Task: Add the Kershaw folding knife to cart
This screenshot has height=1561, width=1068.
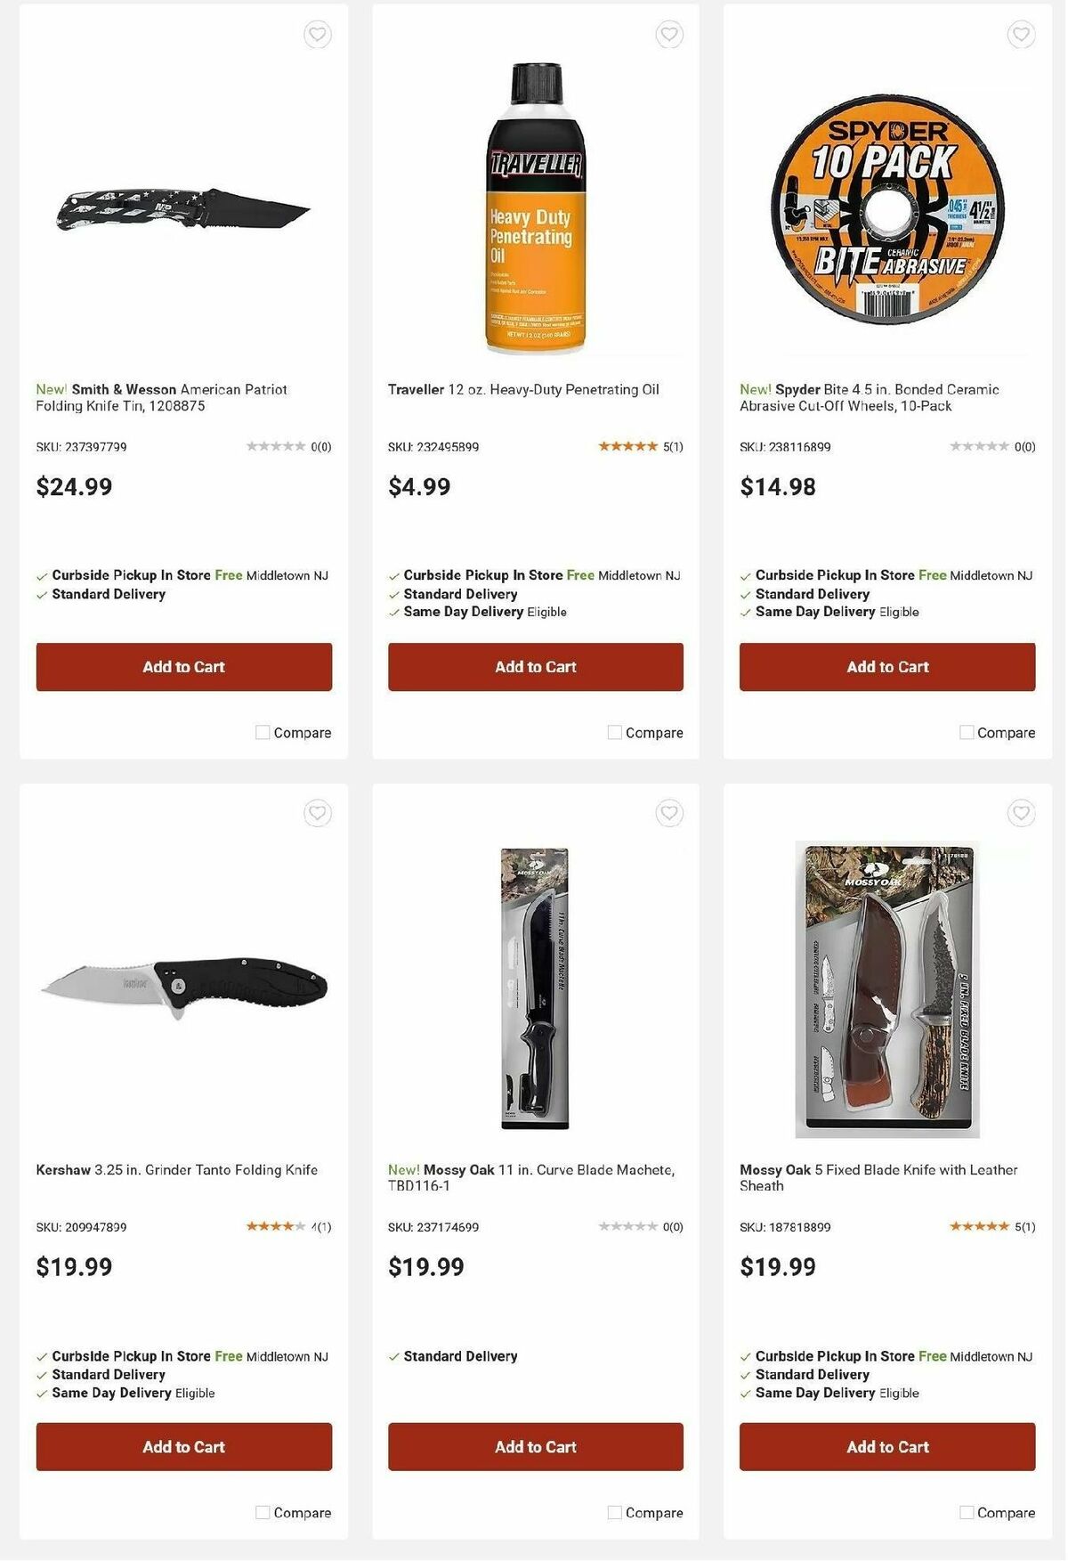Action: pyautogui.click(x=182, y=1446)
